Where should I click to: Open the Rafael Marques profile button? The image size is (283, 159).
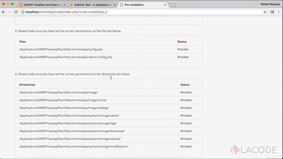pyautogui.click(x=270, y=4)
